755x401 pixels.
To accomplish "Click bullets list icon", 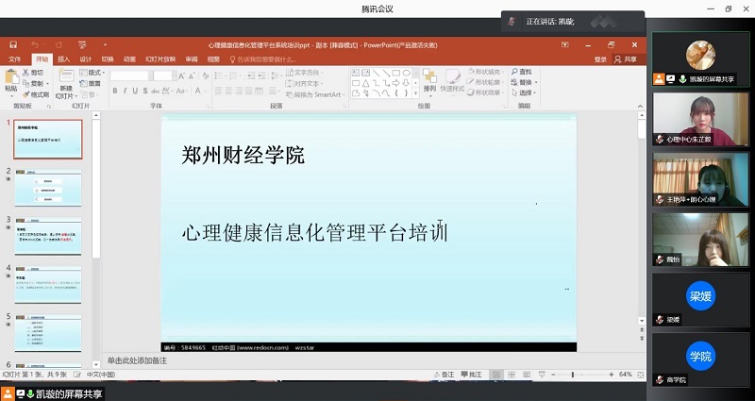I will [220, 75].
